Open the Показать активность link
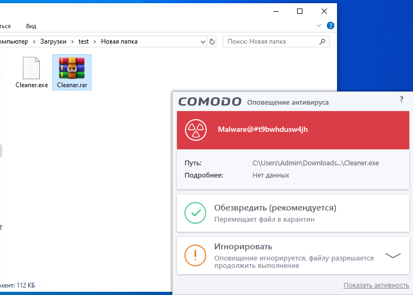 [376, 285]
